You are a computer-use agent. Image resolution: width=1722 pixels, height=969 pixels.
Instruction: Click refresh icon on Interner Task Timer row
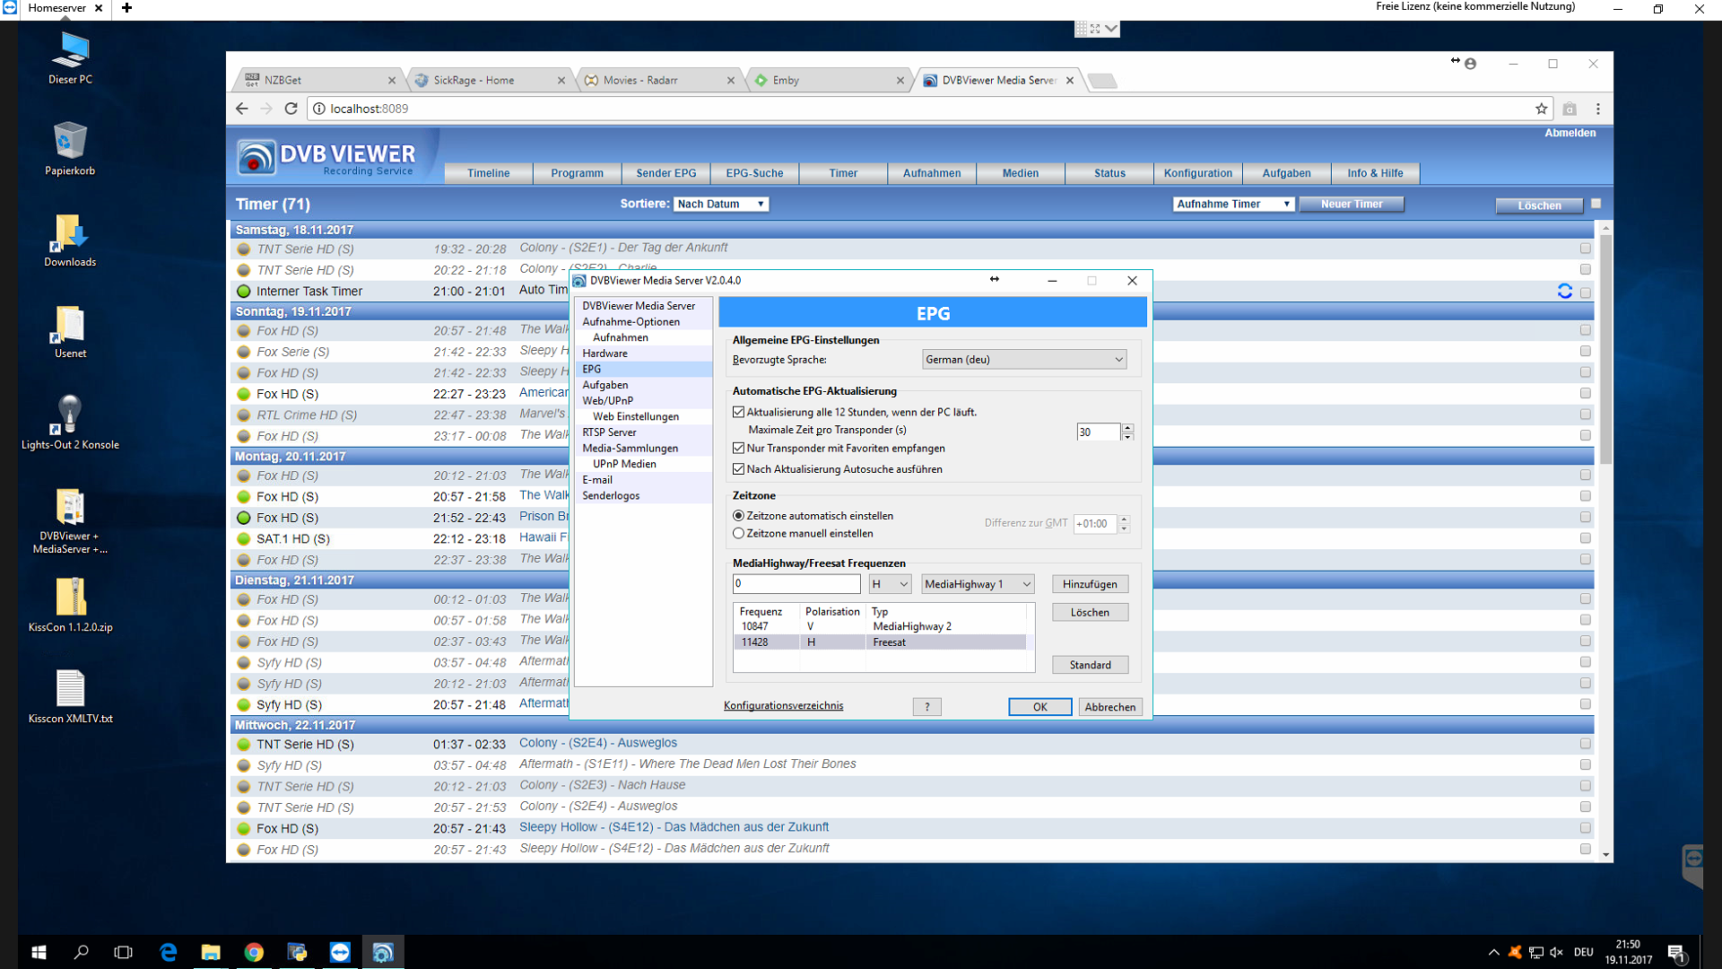1564,291
